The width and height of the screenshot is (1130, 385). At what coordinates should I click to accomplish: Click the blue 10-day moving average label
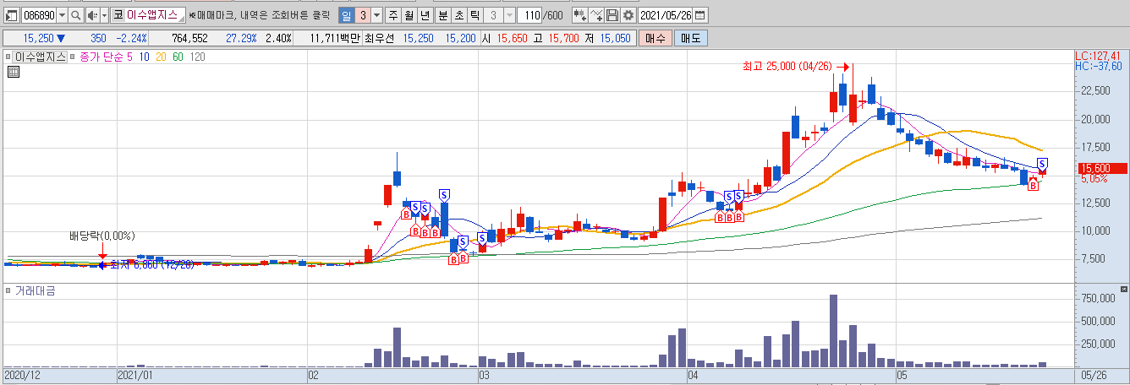coord(145,57)
